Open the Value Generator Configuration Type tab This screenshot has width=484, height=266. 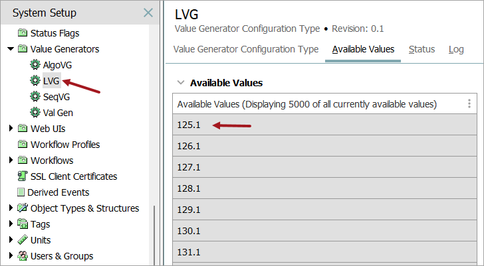click(x=245, y=49)
